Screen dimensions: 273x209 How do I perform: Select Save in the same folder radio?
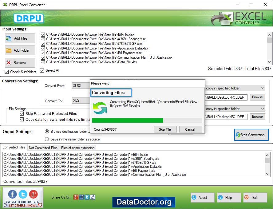[x=47, y=139]
